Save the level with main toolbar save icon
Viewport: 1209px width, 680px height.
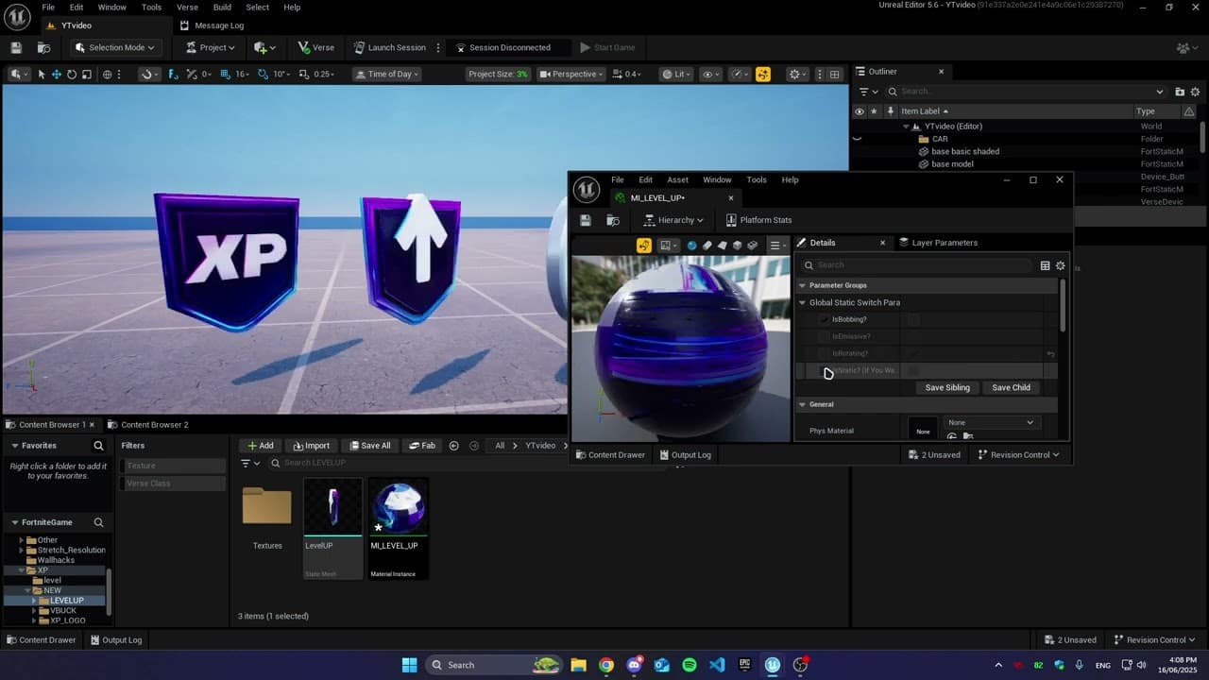pyautogui.click(x=16, y=47)
